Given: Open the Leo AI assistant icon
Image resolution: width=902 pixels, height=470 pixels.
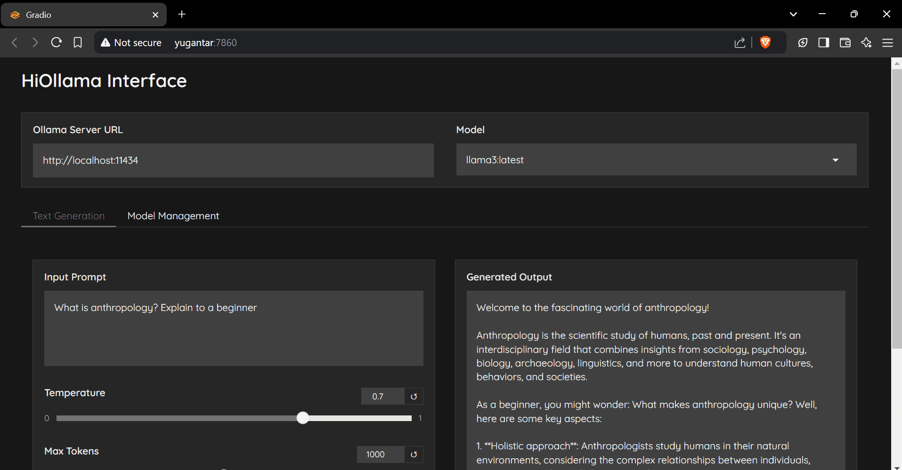Looking at the screenshot, I should click(x=866, y=43).
